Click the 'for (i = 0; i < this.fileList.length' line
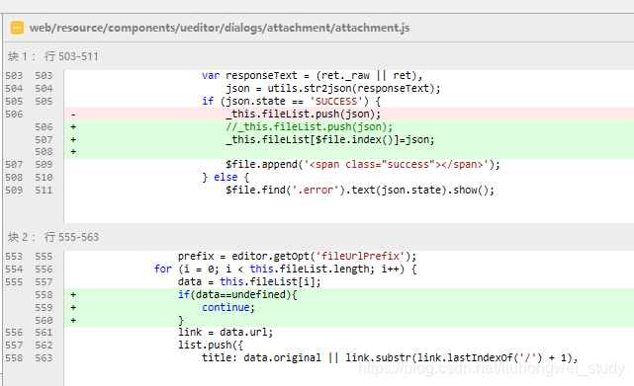Image resolution: width=634 pixels, height=386 pixels. (286, 269)
